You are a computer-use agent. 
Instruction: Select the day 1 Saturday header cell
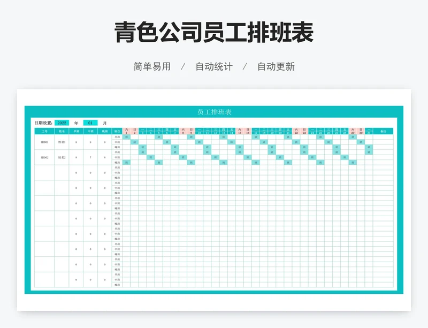[126, 131]
